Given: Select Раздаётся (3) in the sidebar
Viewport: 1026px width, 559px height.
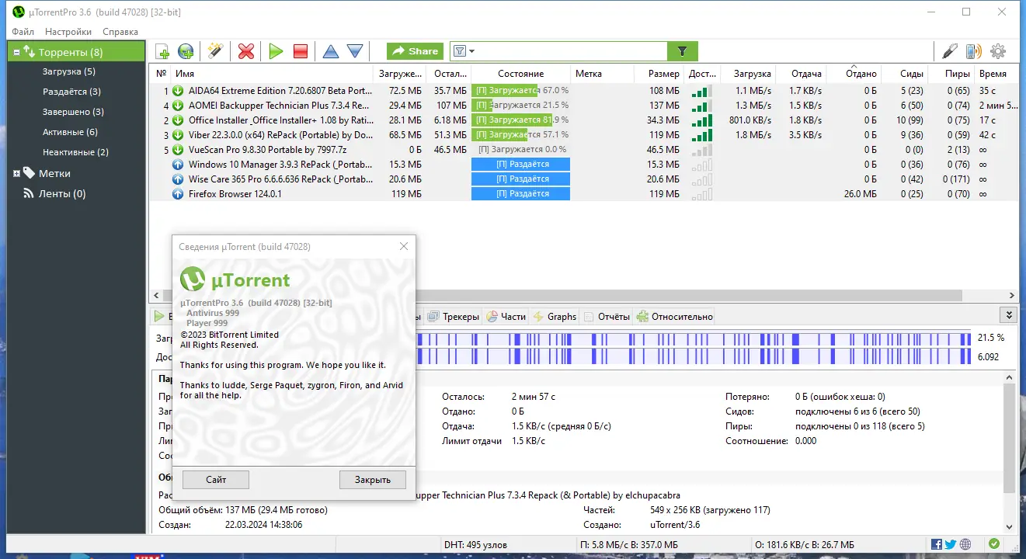Looking at the screenshot, I should pyautogui.click(x=71, y=92).
